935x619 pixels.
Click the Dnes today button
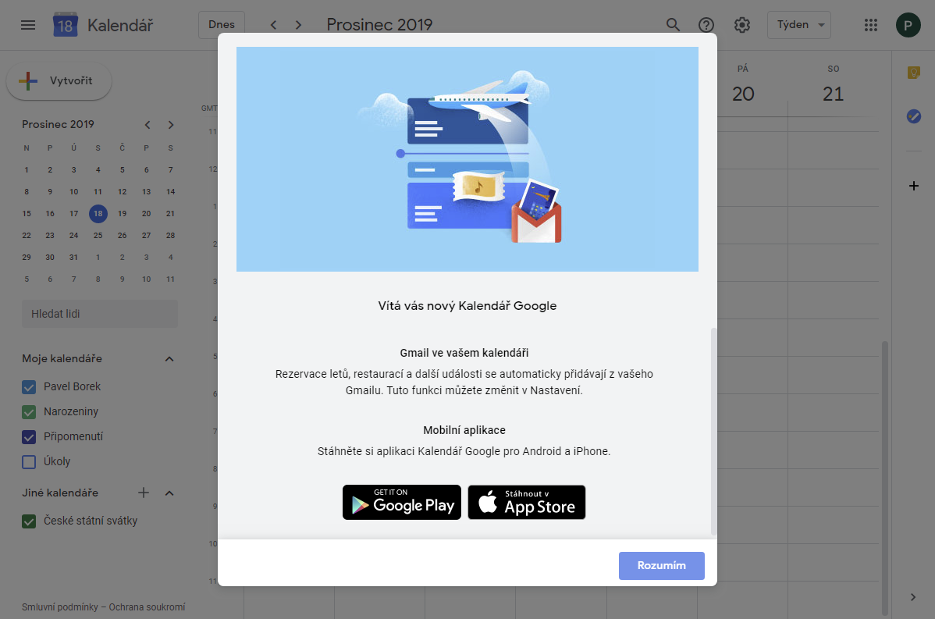[x=221, y=25]
